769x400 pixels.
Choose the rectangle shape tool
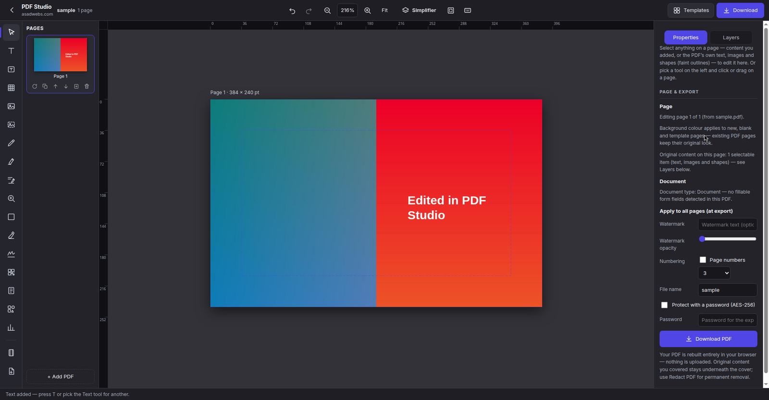tap(11, 217)
